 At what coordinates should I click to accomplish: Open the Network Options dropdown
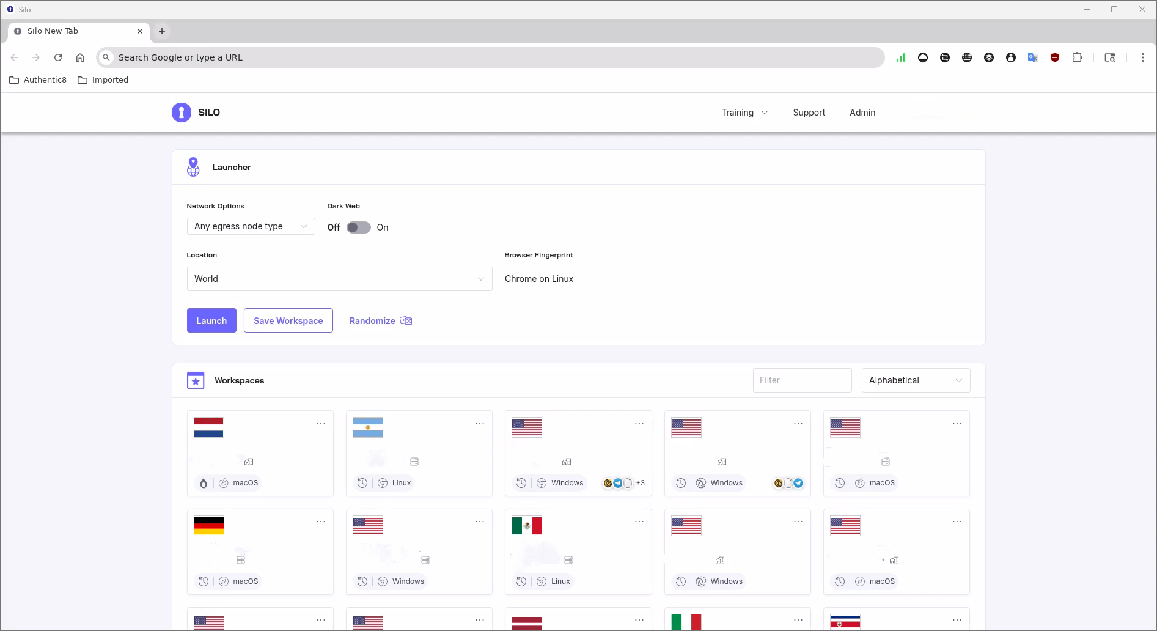[x=251, y=226]
